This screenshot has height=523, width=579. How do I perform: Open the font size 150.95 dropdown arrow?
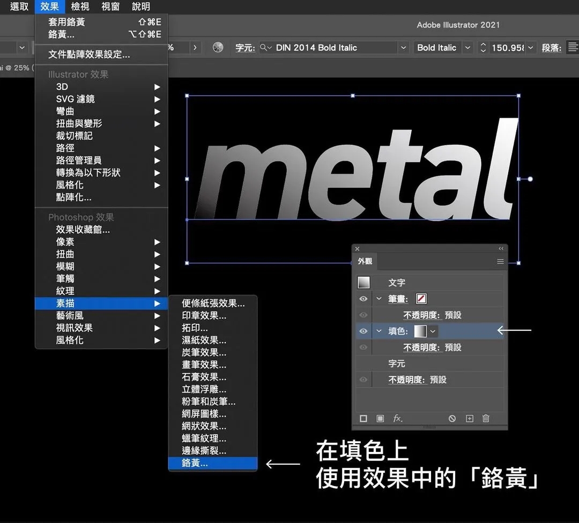tap(531, 47)
